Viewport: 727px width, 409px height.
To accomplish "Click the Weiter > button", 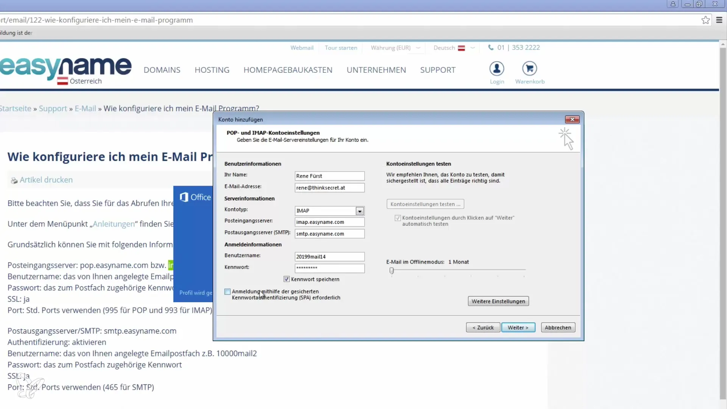I will [x=518, y=328].
